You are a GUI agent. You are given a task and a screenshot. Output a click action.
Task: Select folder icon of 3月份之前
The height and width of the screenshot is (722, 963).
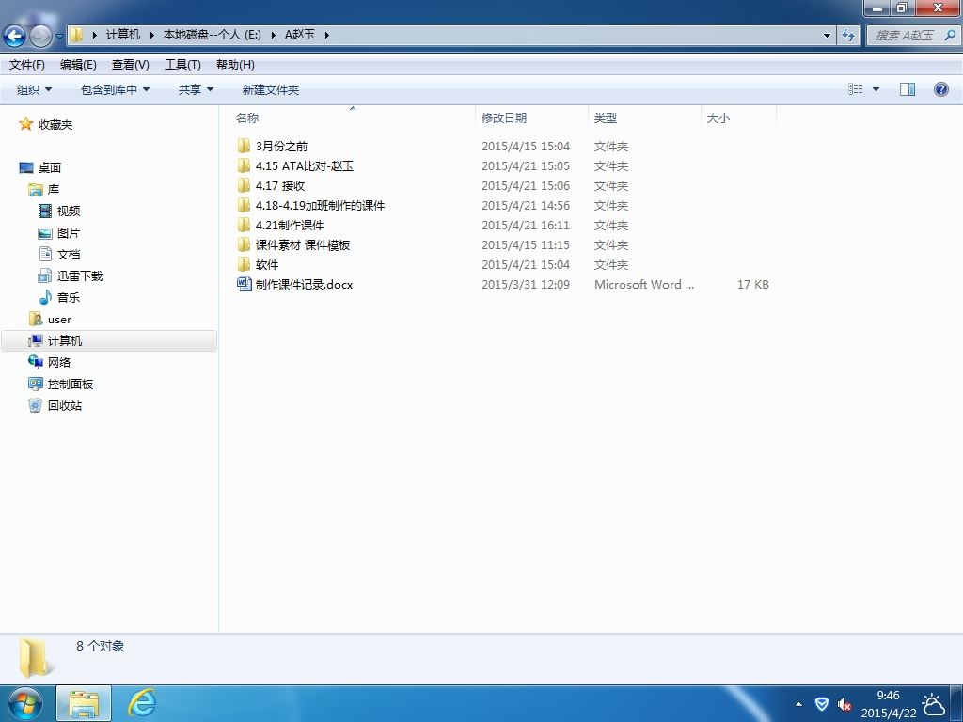click(244, 146)
